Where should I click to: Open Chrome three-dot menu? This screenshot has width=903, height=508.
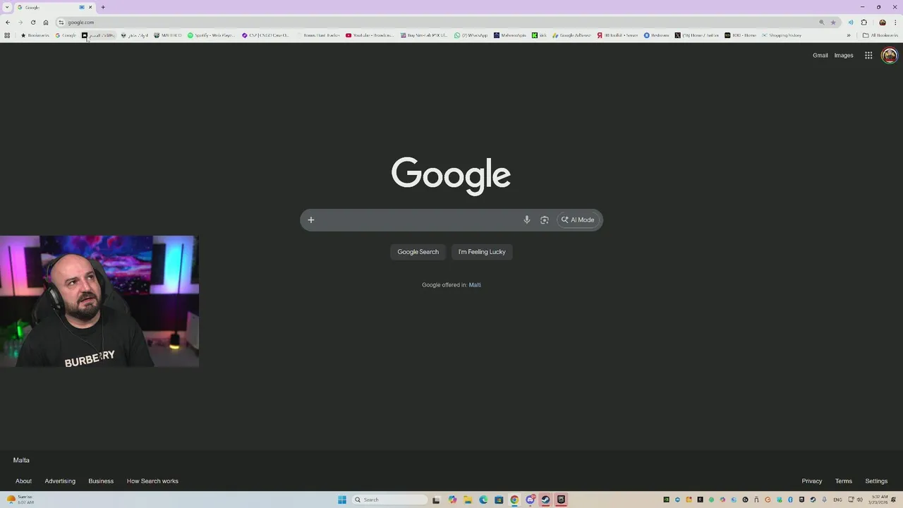click(895, 23)
